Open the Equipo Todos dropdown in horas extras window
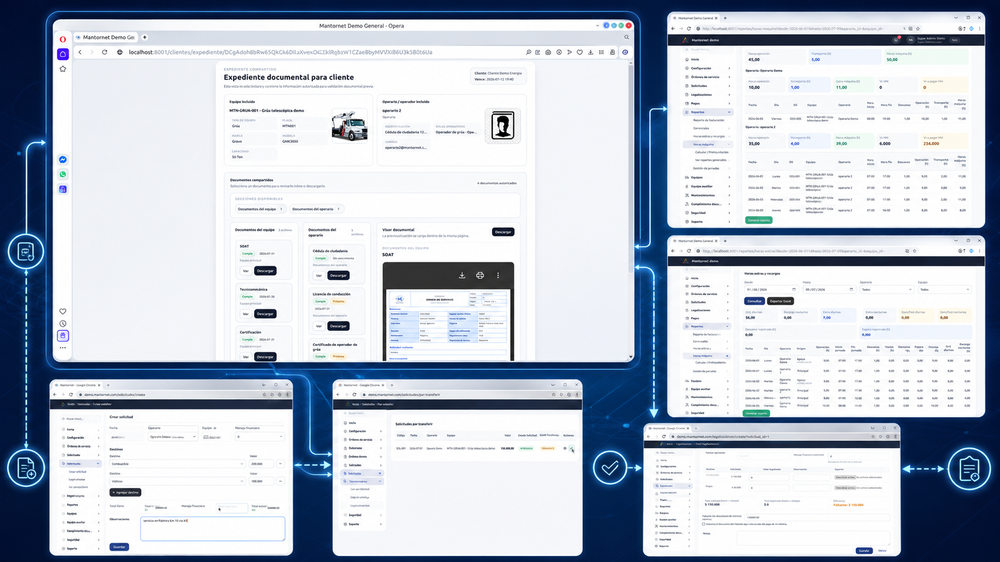The image size is (1000, 562). [944, 290]
